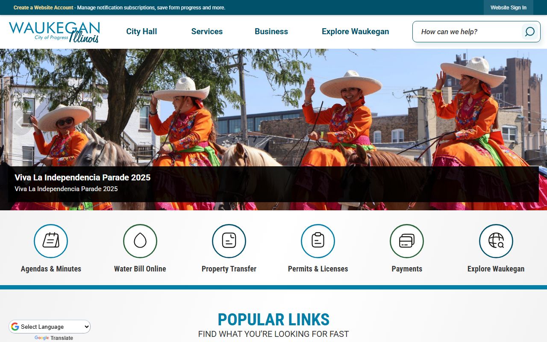Click the Website Sign In button
547x342 pixels.
click(509, 8)
